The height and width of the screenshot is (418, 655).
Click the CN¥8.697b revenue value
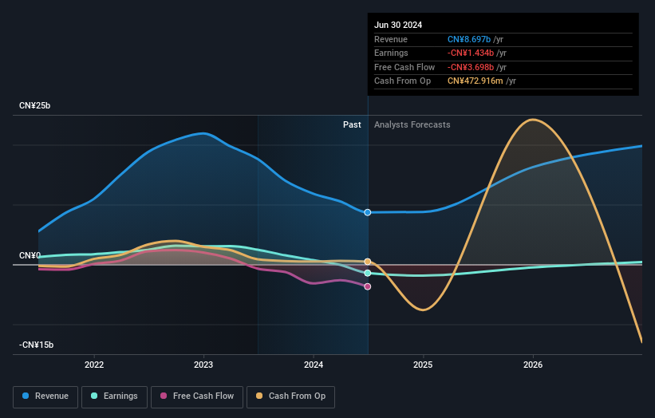[x=468, y=39]
